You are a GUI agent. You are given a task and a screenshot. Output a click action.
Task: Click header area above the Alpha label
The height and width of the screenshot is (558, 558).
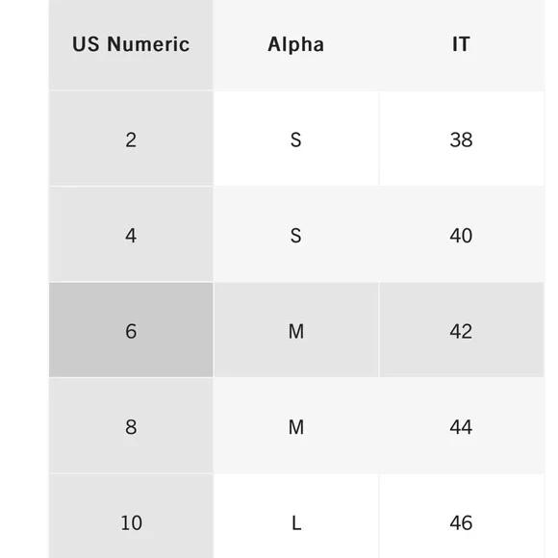(296, 16)
